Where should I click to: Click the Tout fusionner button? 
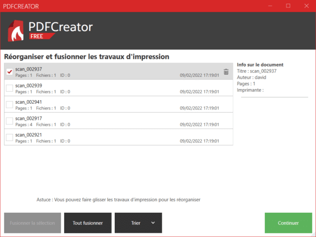pos(87,223)
